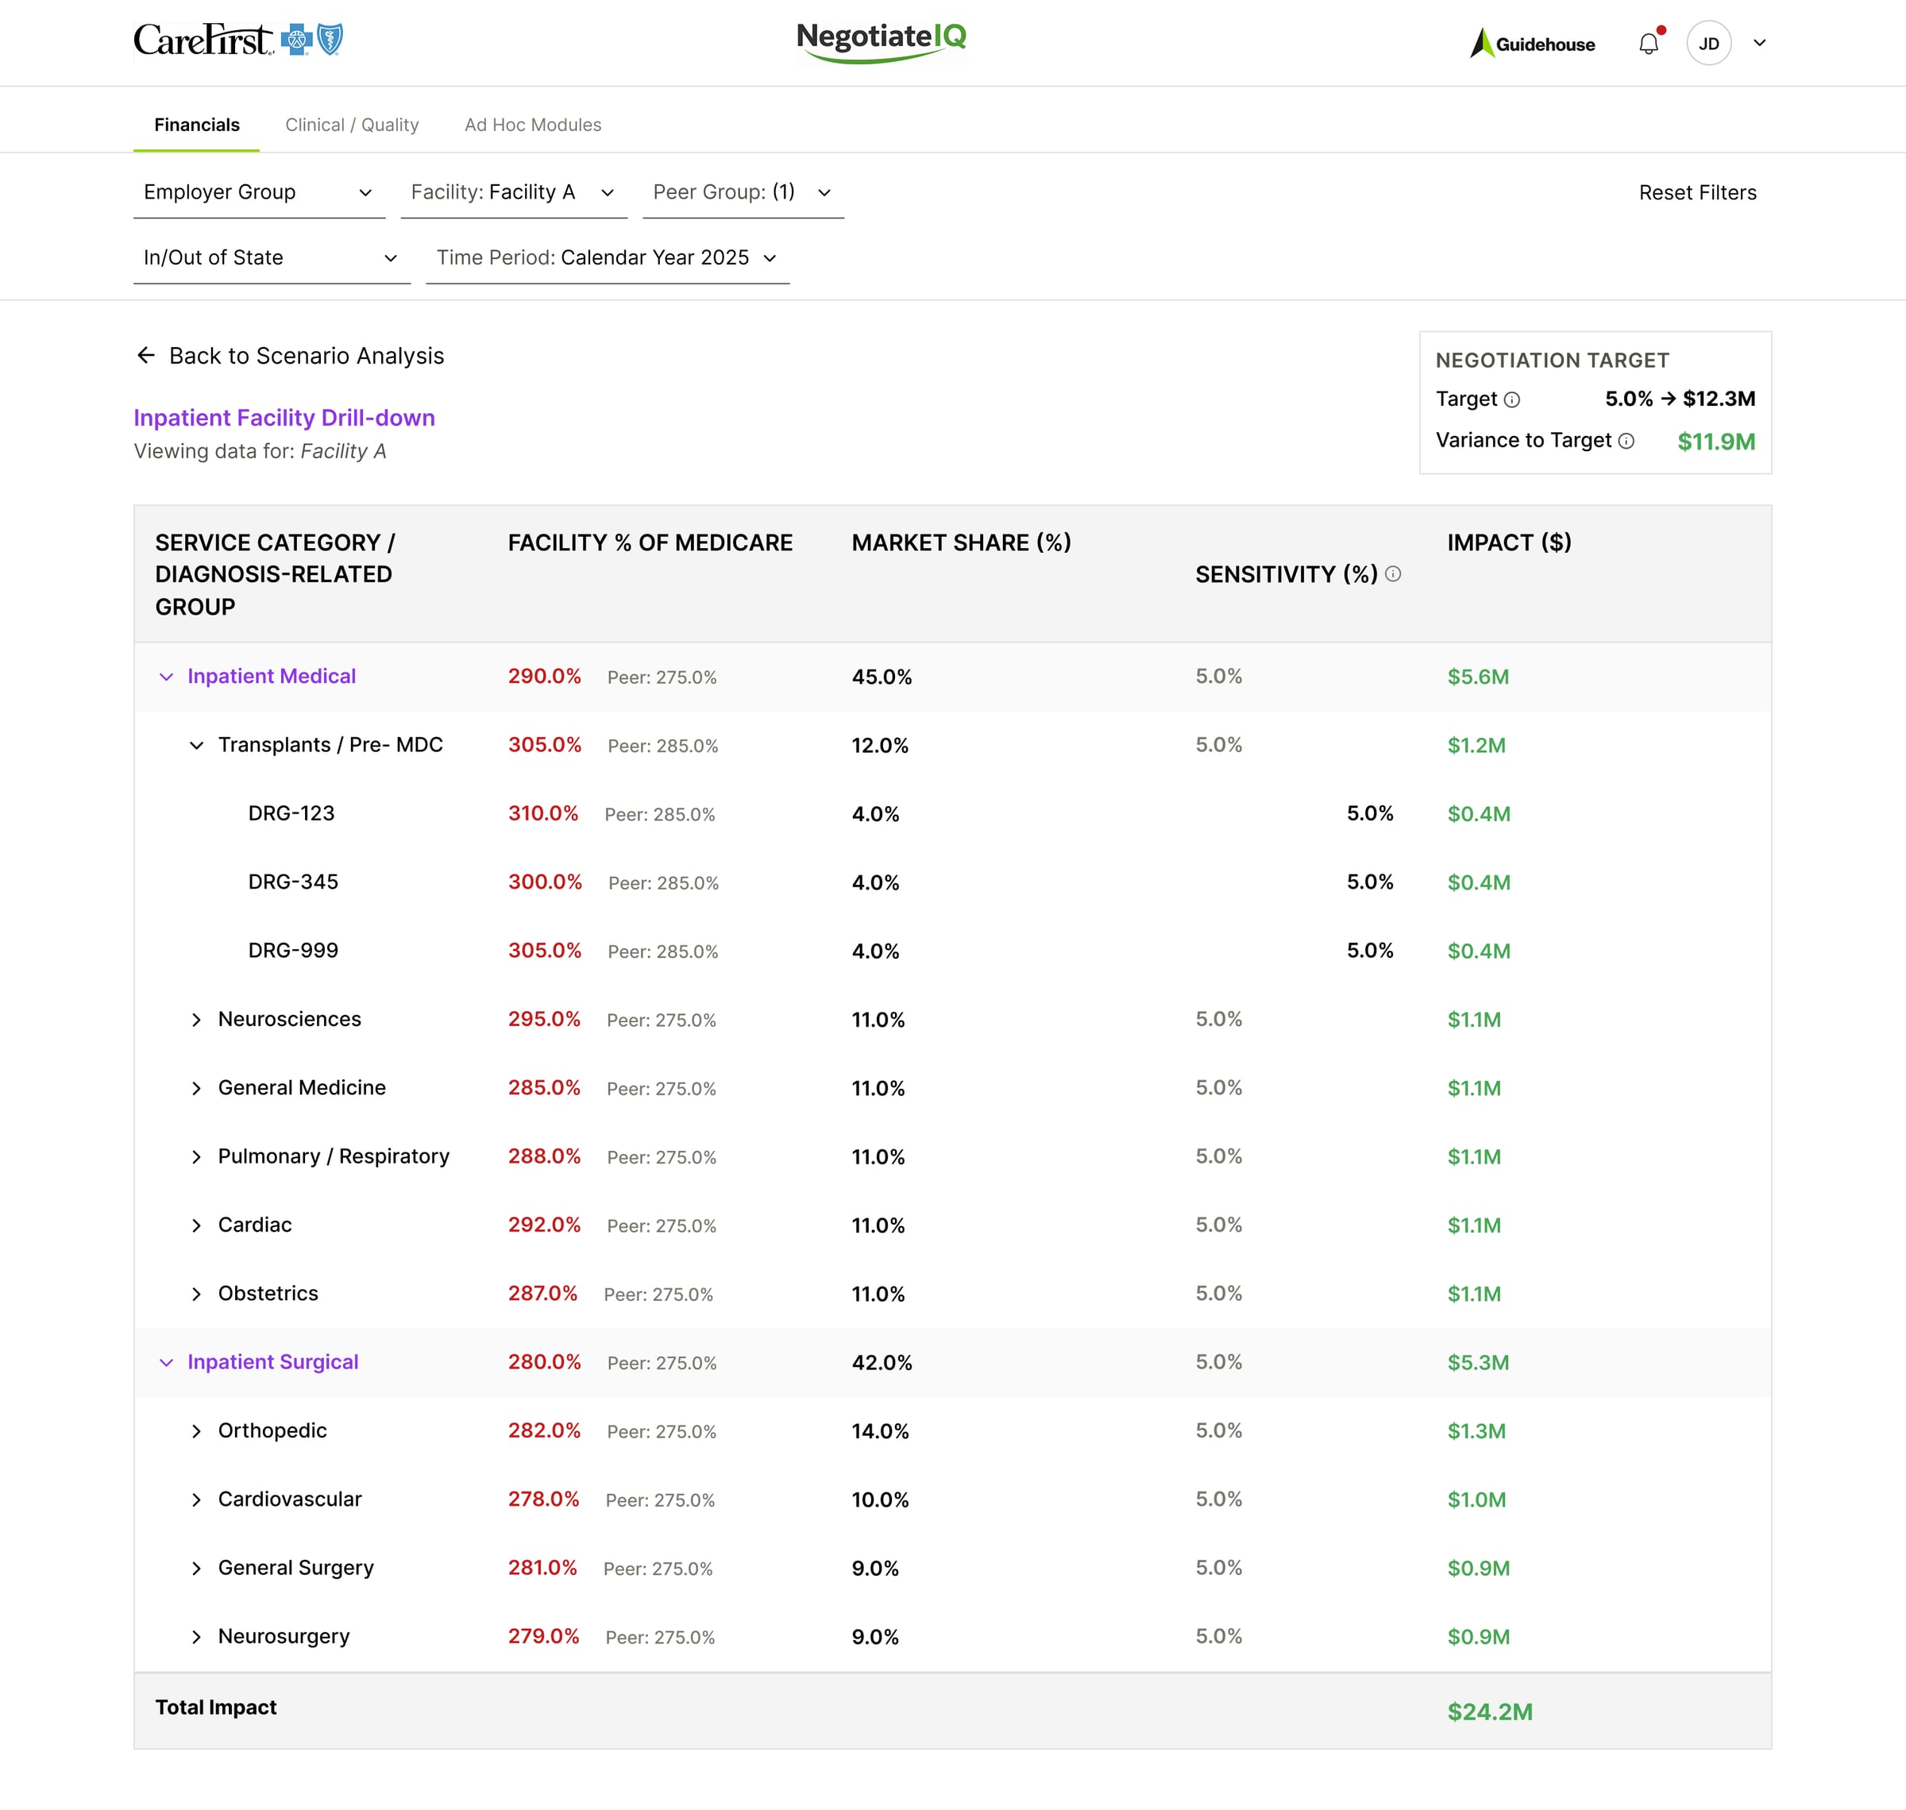Collapse the Transplants / Pre-MDC row

tap(197, 746)
